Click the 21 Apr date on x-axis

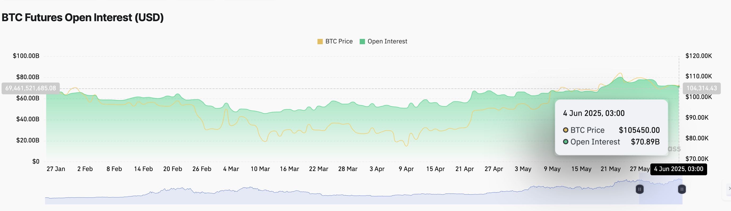465,169
